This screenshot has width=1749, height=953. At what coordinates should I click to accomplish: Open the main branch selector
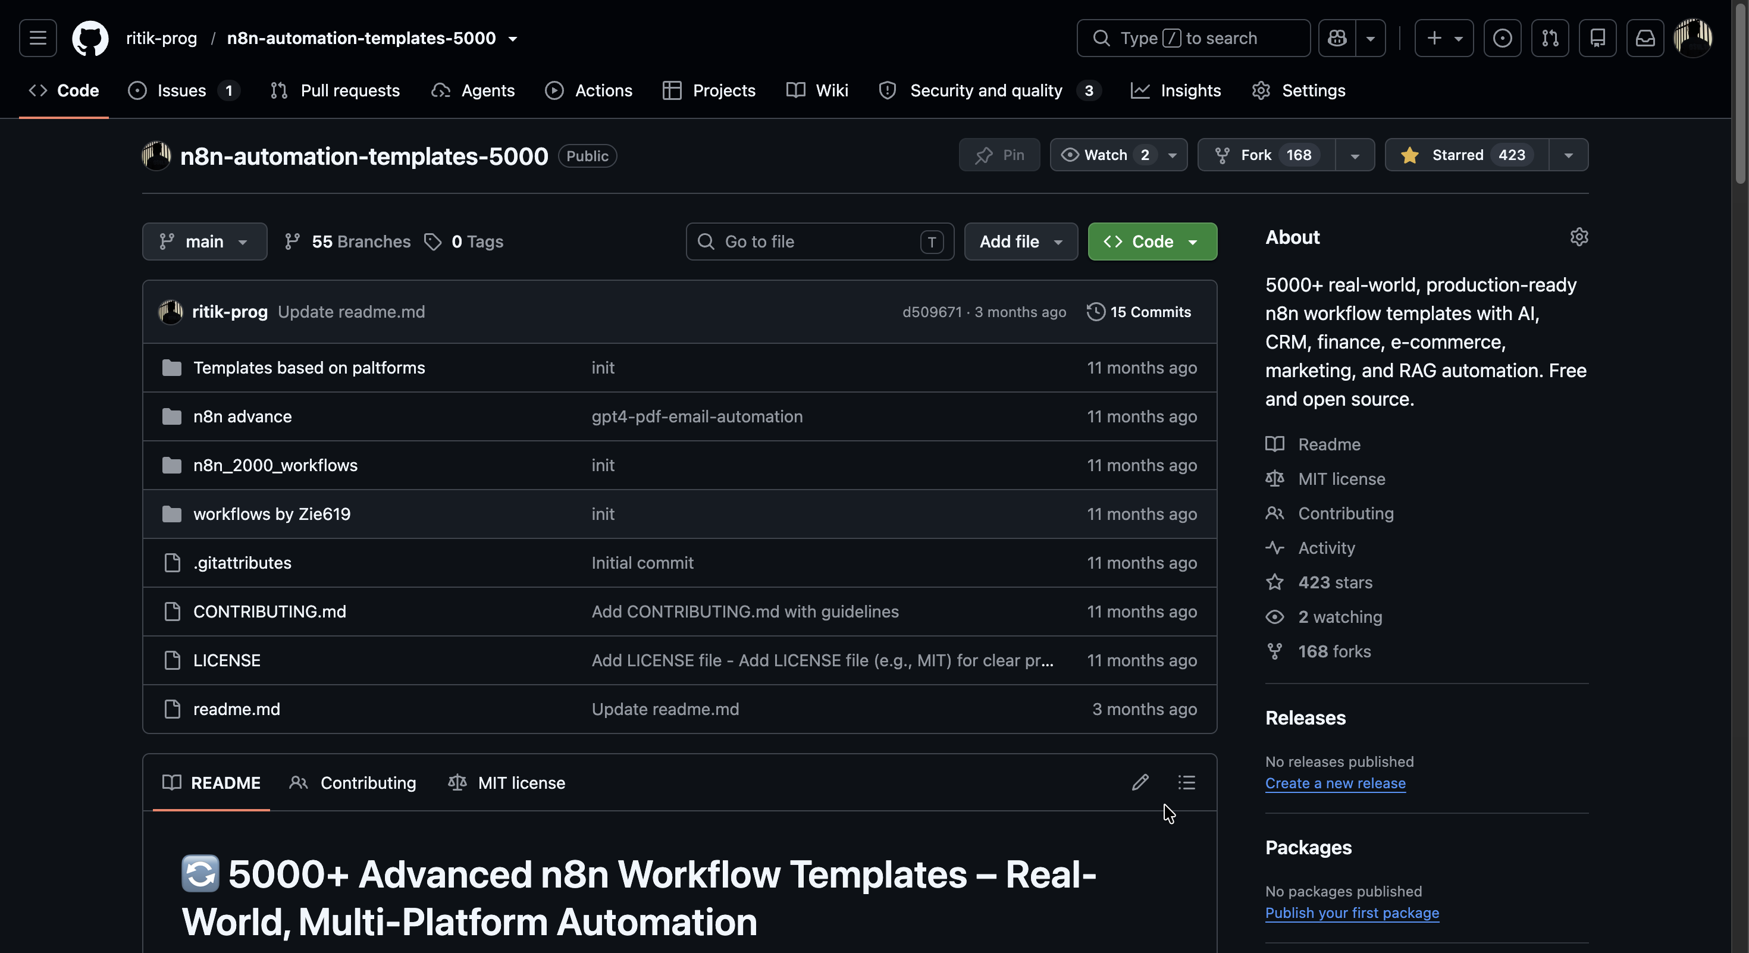[205, 242]
